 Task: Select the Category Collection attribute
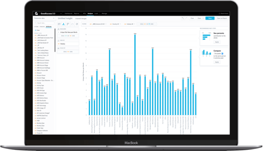point(42,130)
